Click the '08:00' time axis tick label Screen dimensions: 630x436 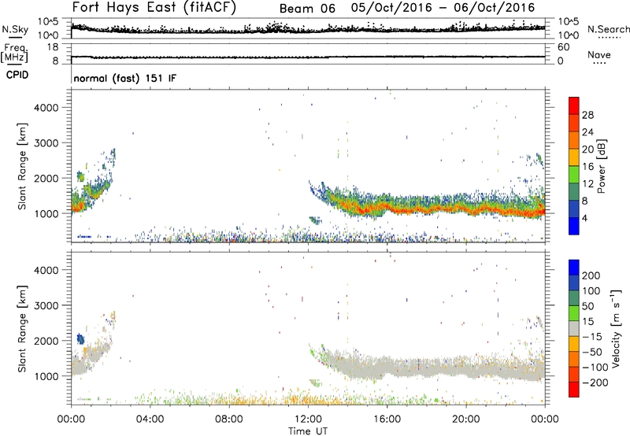tap(228, 419)
